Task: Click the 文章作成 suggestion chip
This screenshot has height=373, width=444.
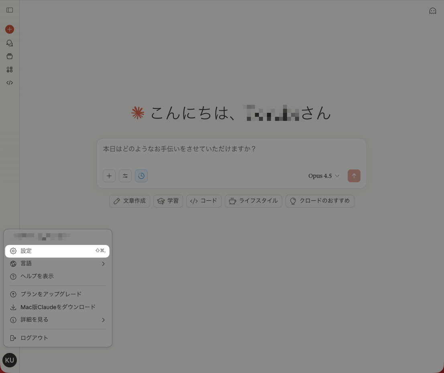Action: [130, 201]
